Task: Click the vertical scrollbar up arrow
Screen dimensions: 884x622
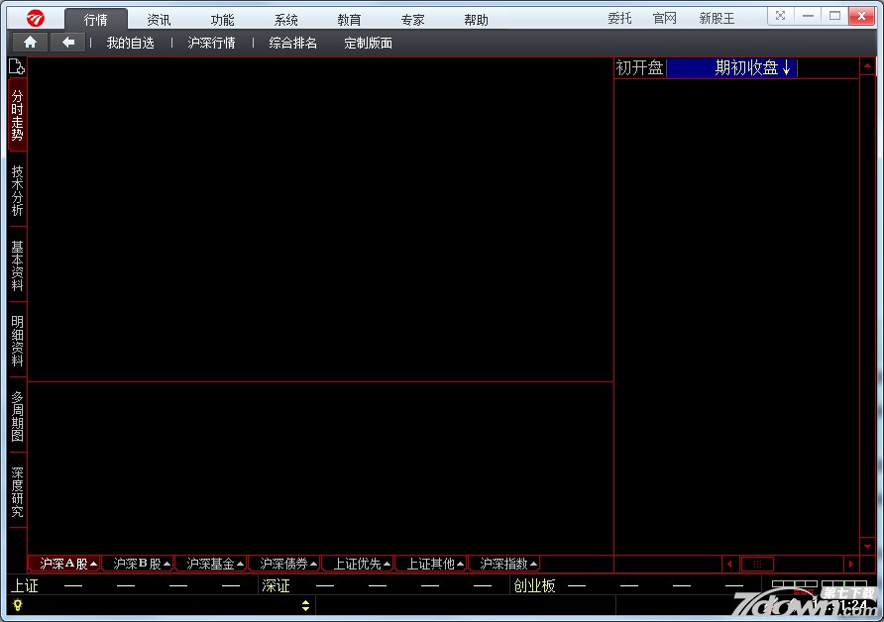Action: pyautogui.click(x=868, y=66)
